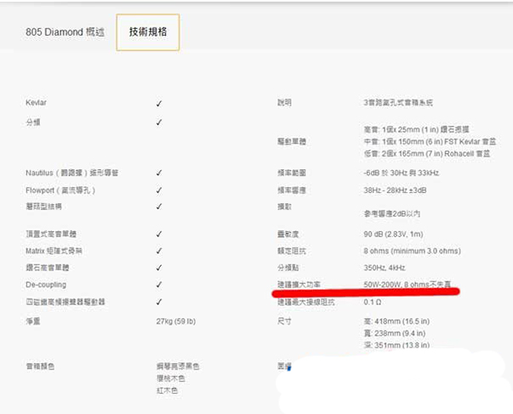Click the checkmark beside 鑽石高音單體
This screenshot has width=513, height=414.
coord(159,268)
